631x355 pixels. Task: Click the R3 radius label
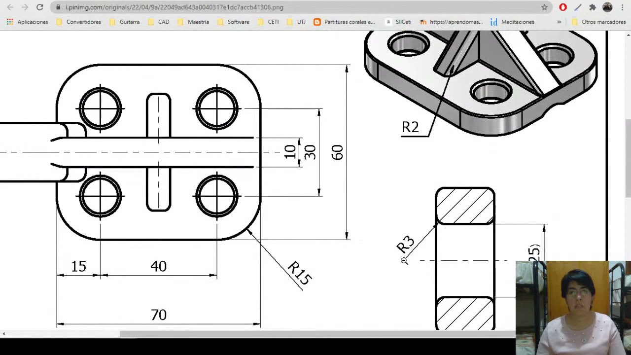point(406,245)
